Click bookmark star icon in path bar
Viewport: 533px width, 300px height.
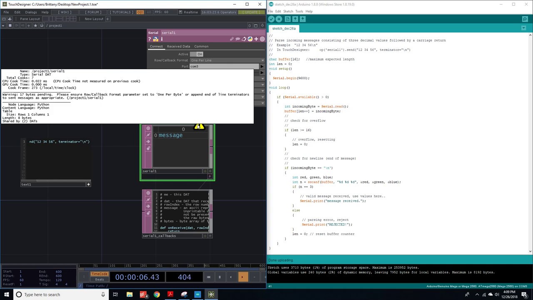[x=35, y=25]
